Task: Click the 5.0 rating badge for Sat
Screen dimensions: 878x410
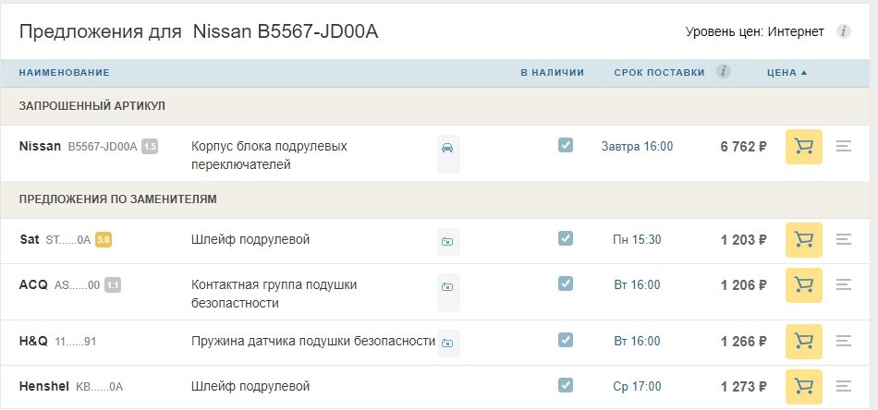Action: click(104, 240)
